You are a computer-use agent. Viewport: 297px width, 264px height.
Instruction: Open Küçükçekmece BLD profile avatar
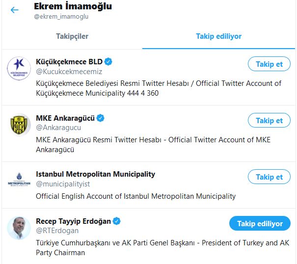click(19, 69)
